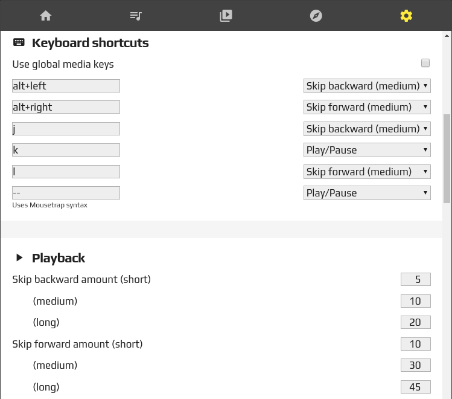The width and height of the screenshot is (452, 399).
Task: Open the Settings gear icon
Action: 406,16
